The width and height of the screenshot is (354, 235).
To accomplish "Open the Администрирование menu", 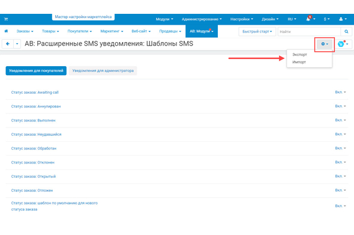I will coord(202,19).
